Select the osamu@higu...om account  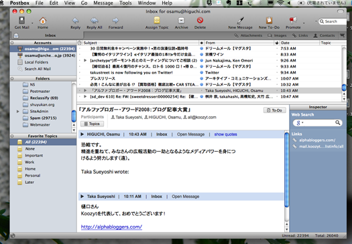tap(43, 49)
